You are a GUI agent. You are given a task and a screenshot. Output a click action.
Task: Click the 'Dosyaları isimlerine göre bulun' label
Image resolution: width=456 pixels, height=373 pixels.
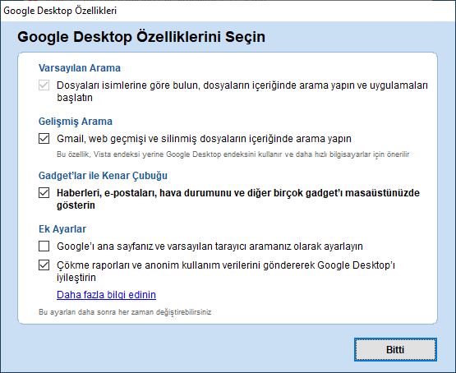pyautogui.click(x=242, y=91)
